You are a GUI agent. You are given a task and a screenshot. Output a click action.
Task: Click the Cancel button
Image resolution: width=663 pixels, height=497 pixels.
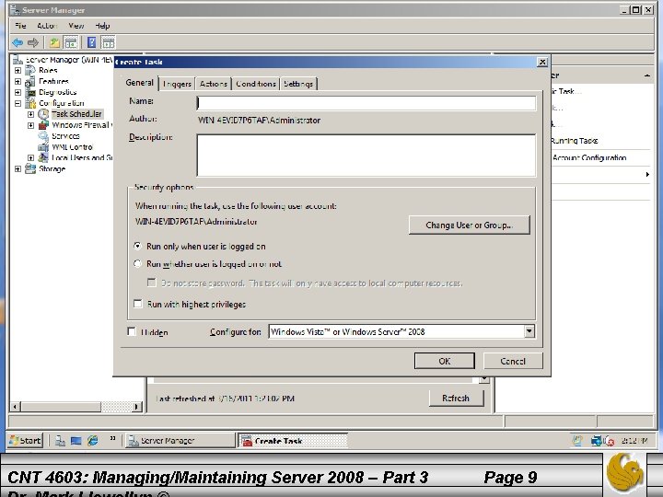513,361
